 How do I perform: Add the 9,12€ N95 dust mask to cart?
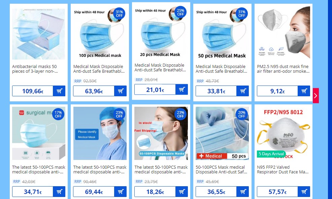pos(304,91)
